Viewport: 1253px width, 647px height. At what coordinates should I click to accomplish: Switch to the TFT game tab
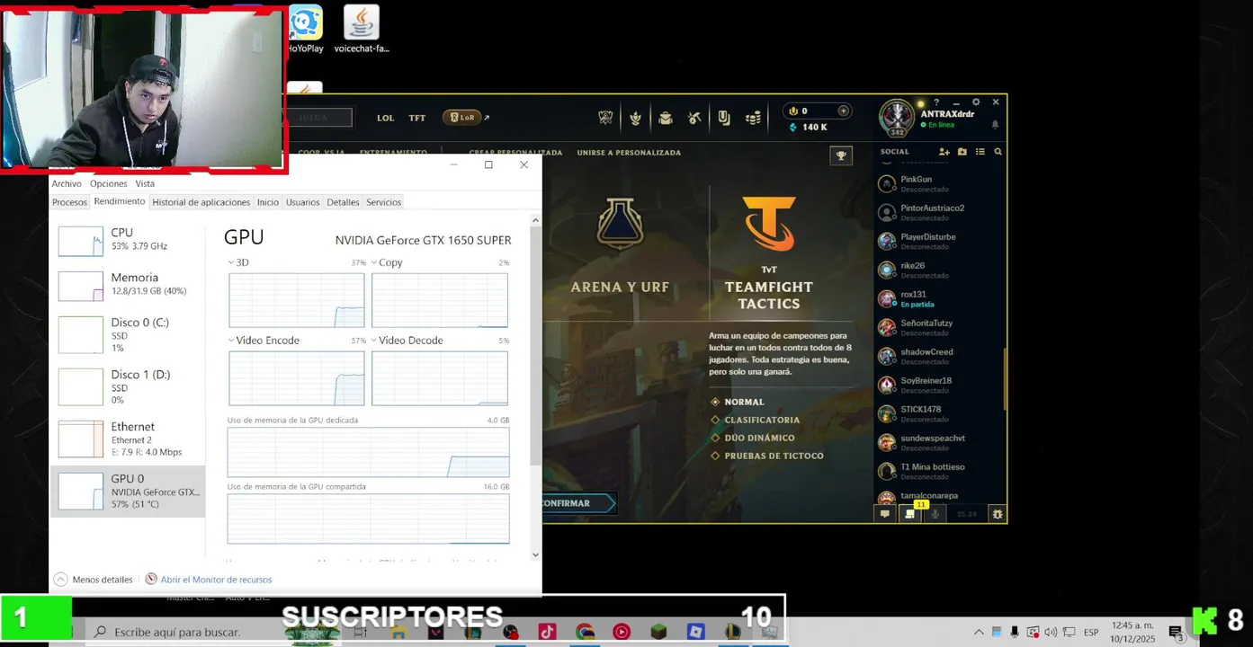417,118
